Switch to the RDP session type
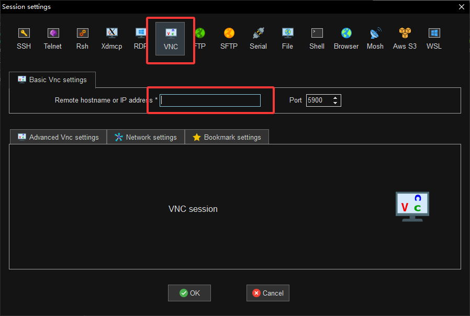The height and width of the screenshot is (316, 470). click(140, 39)
